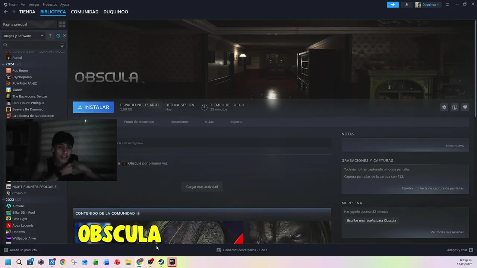
Task: Click the library search magnifier icon
Action: point(5,45)
